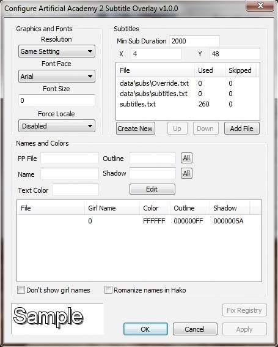Click the Text Color input field
The image size is (278, 347).
[x=75, y=190]
